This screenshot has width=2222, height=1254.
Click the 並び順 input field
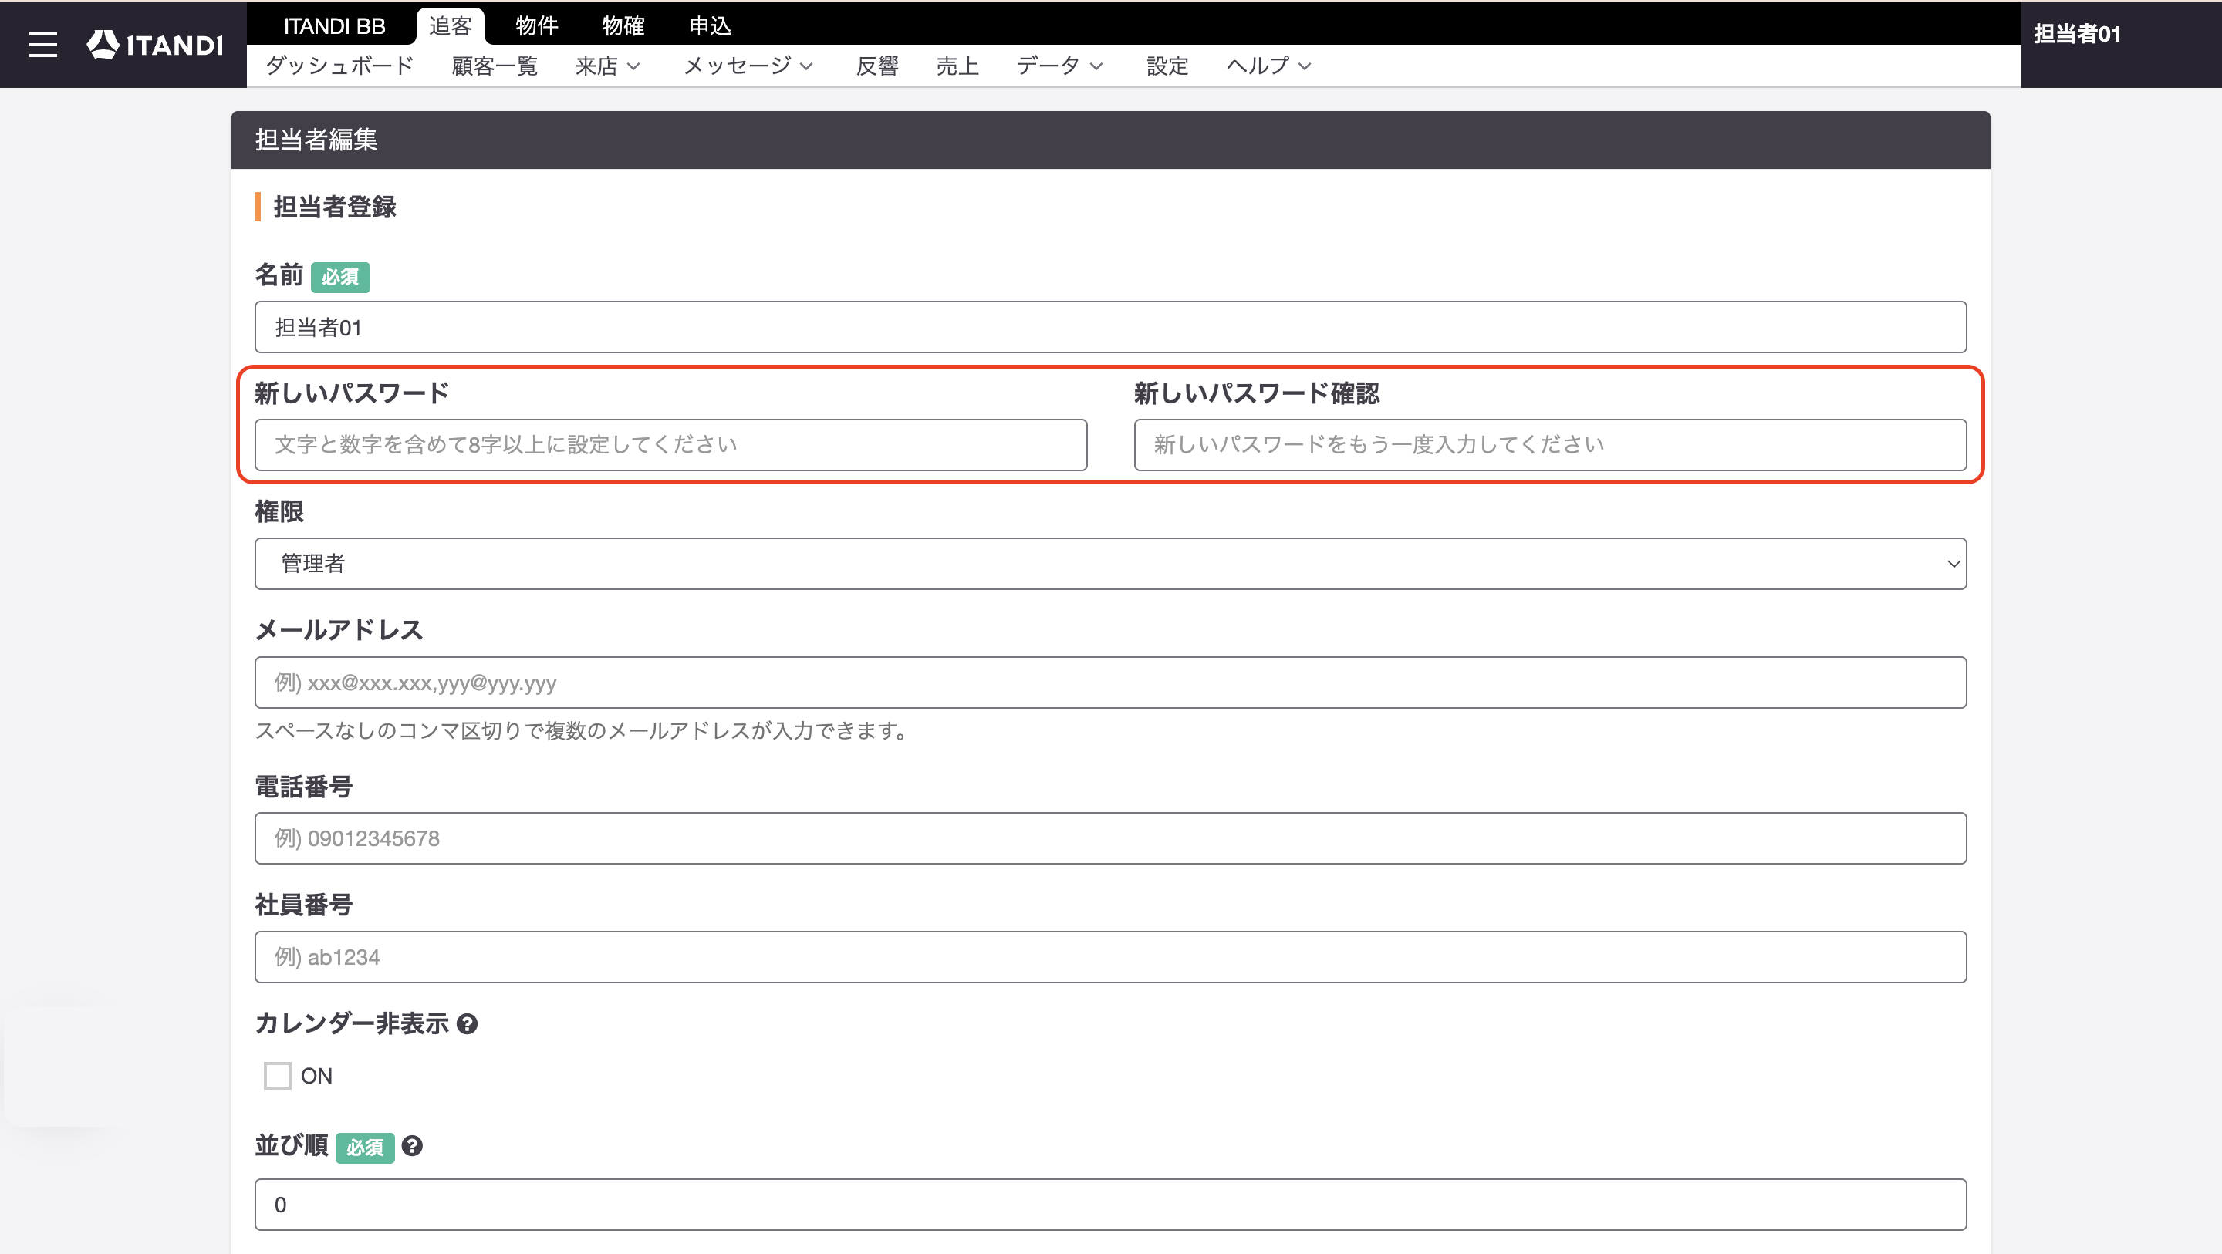coord(1110,1205)
